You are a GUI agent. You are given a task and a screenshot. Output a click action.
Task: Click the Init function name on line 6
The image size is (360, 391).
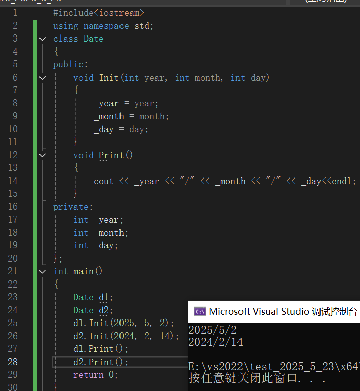click(109, 78)
